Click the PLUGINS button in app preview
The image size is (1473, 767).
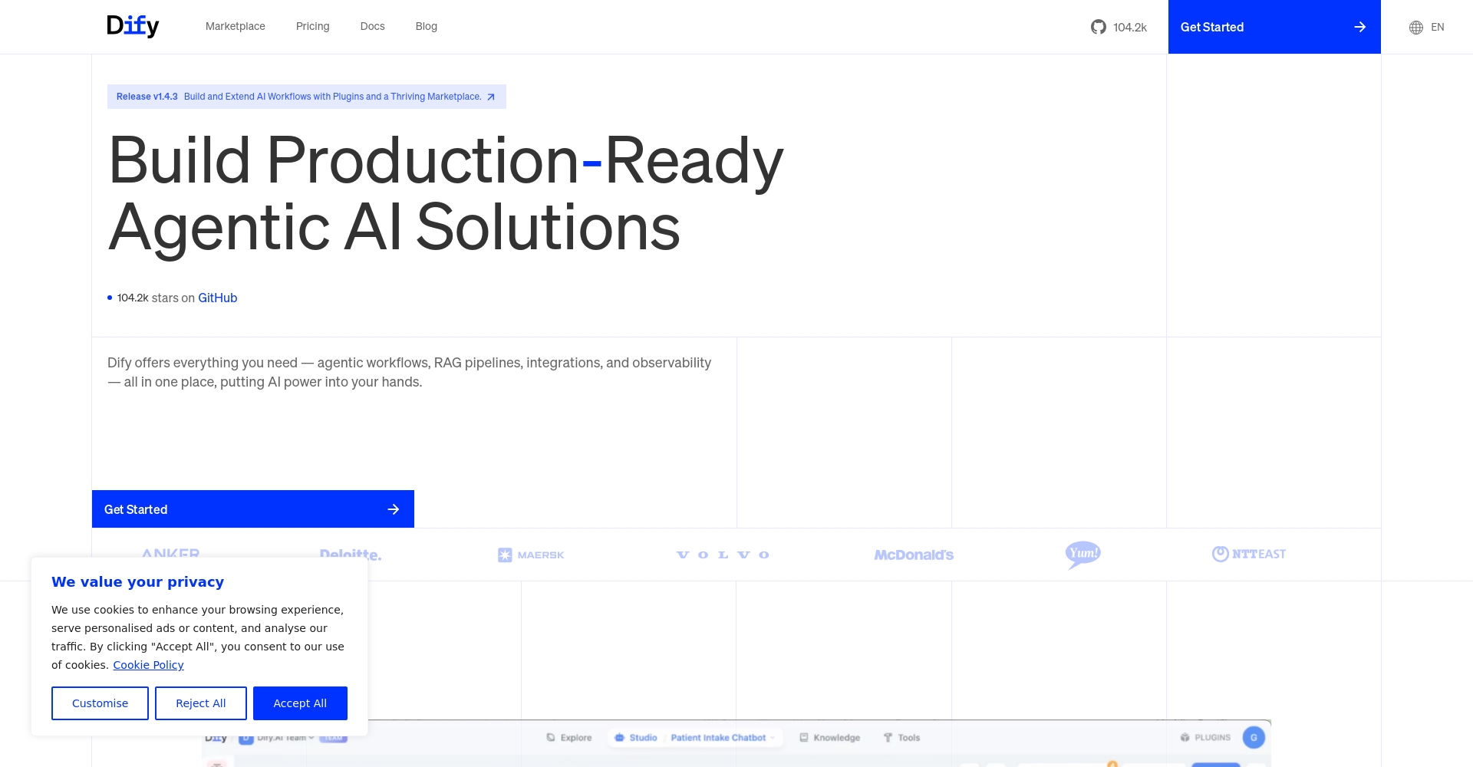point(1205,738)
